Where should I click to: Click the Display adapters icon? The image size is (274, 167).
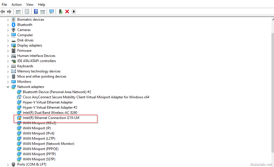(14, 45)
